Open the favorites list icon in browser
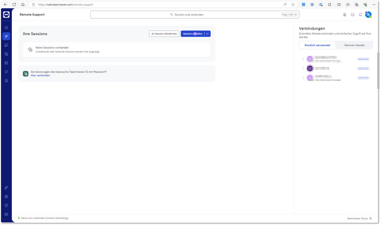 pyautogui.click(x=348, y=4)
